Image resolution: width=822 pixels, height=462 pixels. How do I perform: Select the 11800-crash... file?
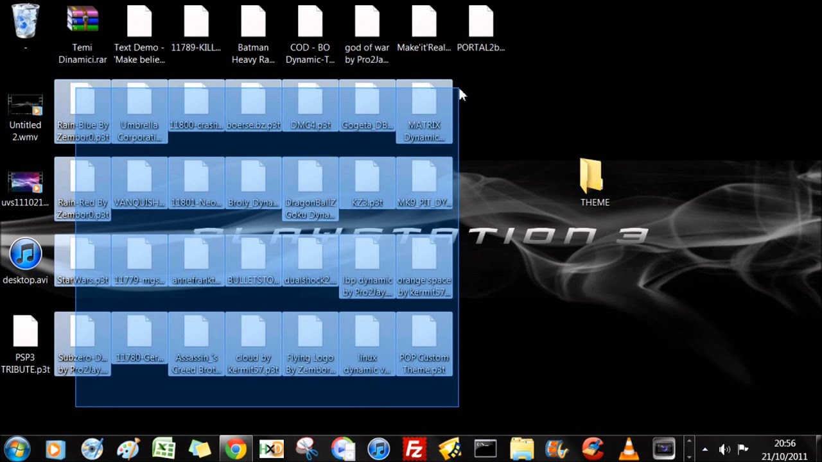pos(197,106)
